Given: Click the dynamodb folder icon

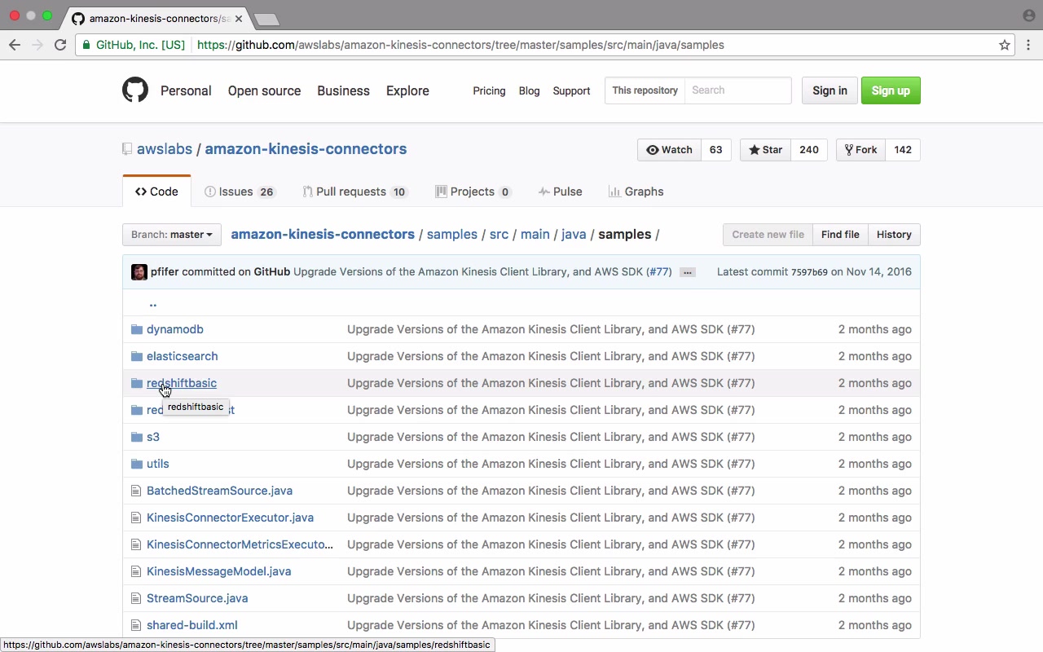Looking at the screenshot, I should tap(136, 329).
